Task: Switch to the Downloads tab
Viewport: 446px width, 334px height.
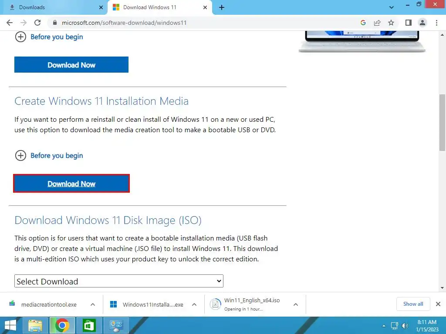Action: point(54,7)
